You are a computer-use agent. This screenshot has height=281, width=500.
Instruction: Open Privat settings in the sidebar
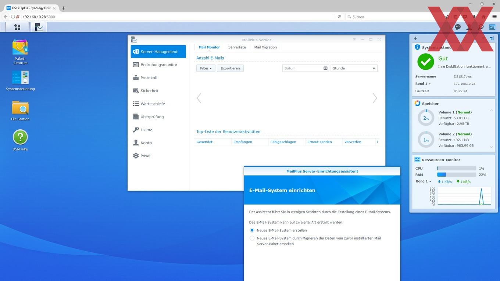(x=158, y=156)
